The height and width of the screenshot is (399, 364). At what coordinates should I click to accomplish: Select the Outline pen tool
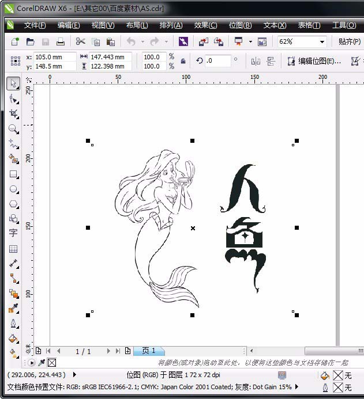click(x=13, y=324)
